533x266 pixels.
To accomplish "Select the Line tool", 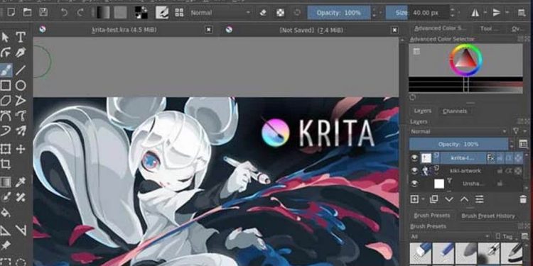I will [21, 70].
